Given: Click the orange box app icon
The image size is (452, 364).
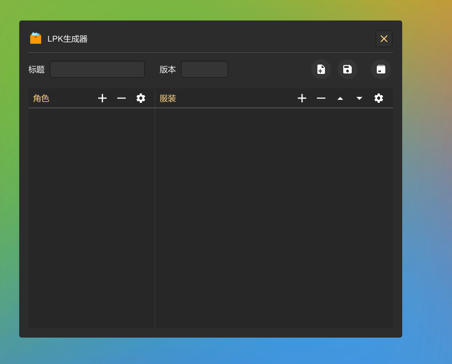Looking at the screenshot, I should (36, 38).
